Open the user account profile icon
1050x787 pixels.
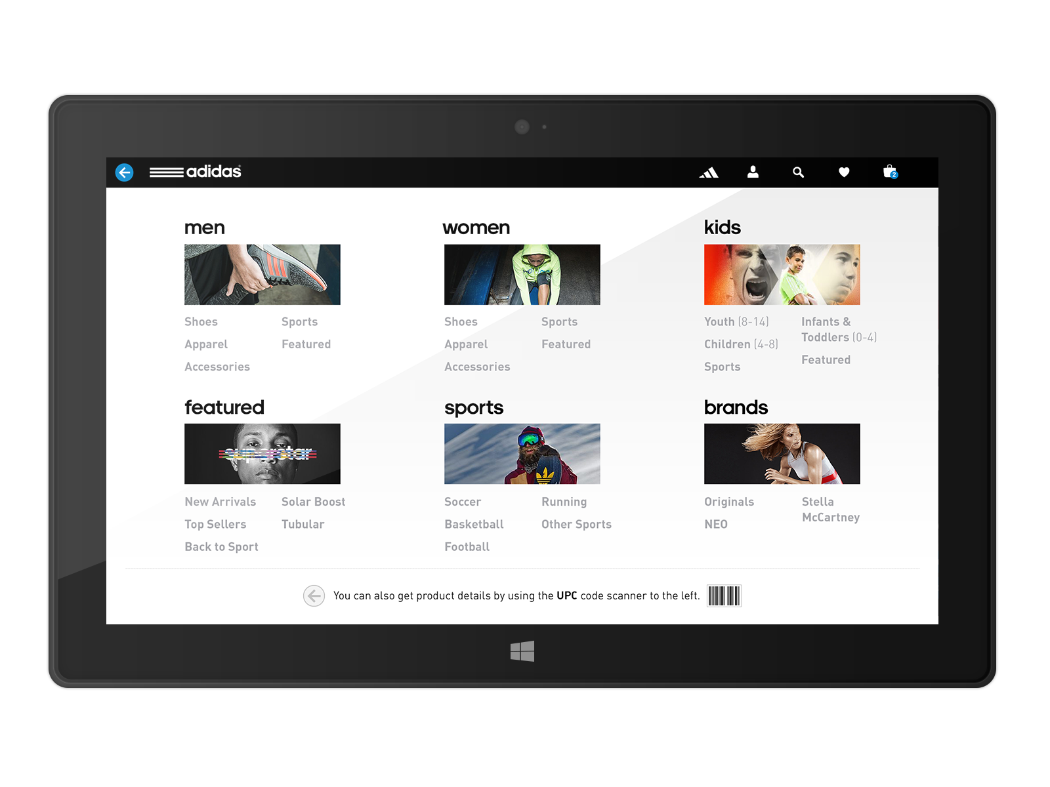753,172
